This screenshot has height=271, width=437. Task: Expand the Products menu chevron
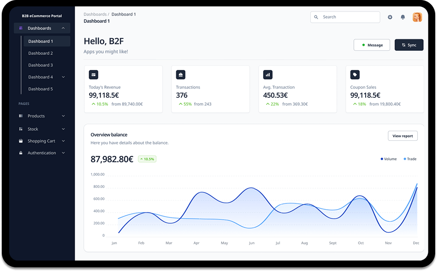[x=63, y=116]
